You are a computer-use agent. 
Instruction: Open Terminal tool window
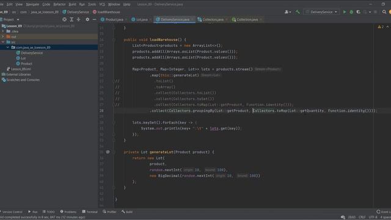(x=90, y=212)
